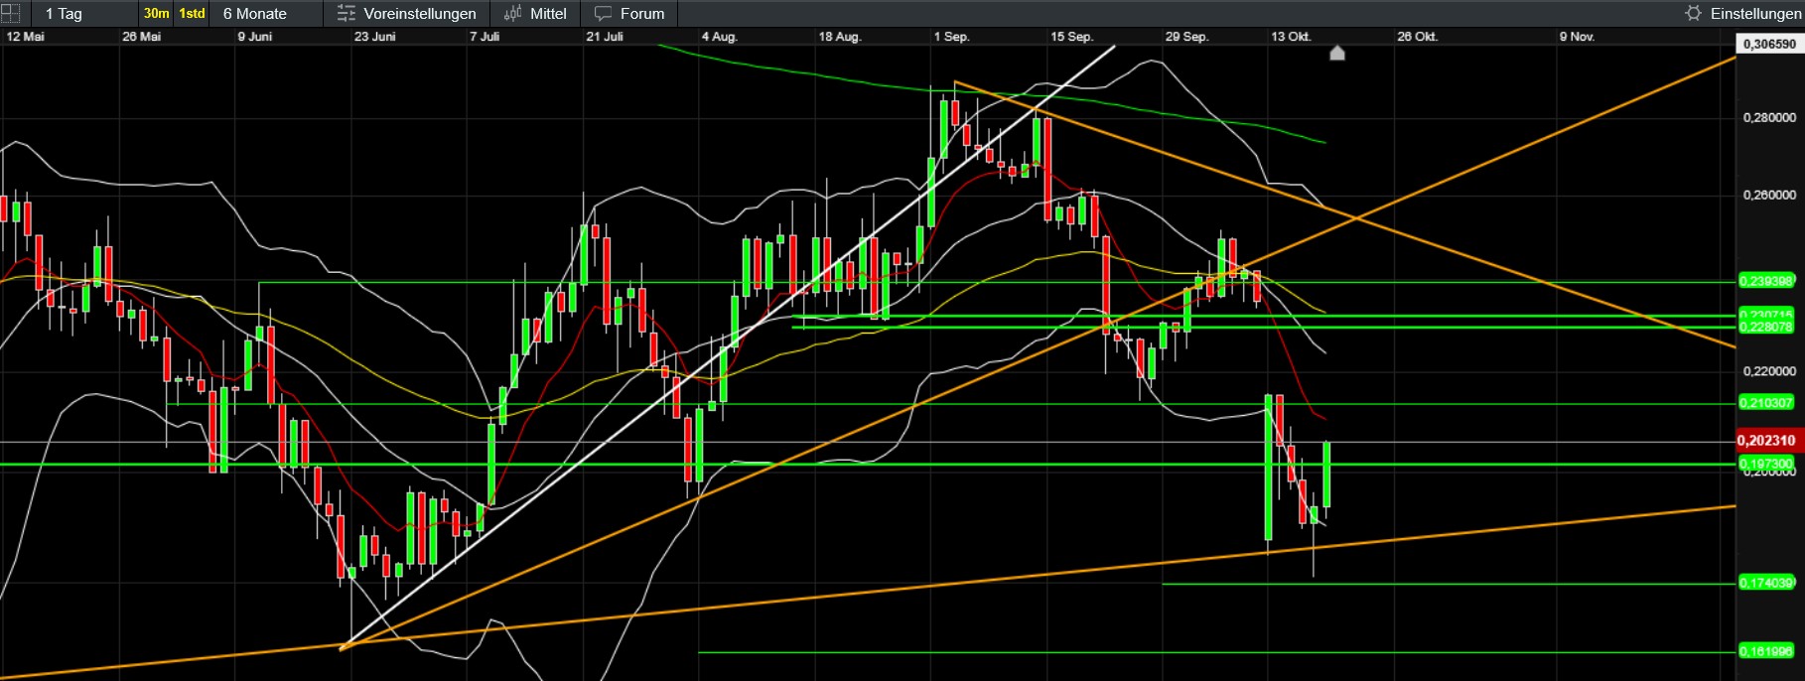The height and width of the screenshot is (681, 1805).
Task: Click the grey alert marker near 13 Okt.
Action: (1337, 53)
